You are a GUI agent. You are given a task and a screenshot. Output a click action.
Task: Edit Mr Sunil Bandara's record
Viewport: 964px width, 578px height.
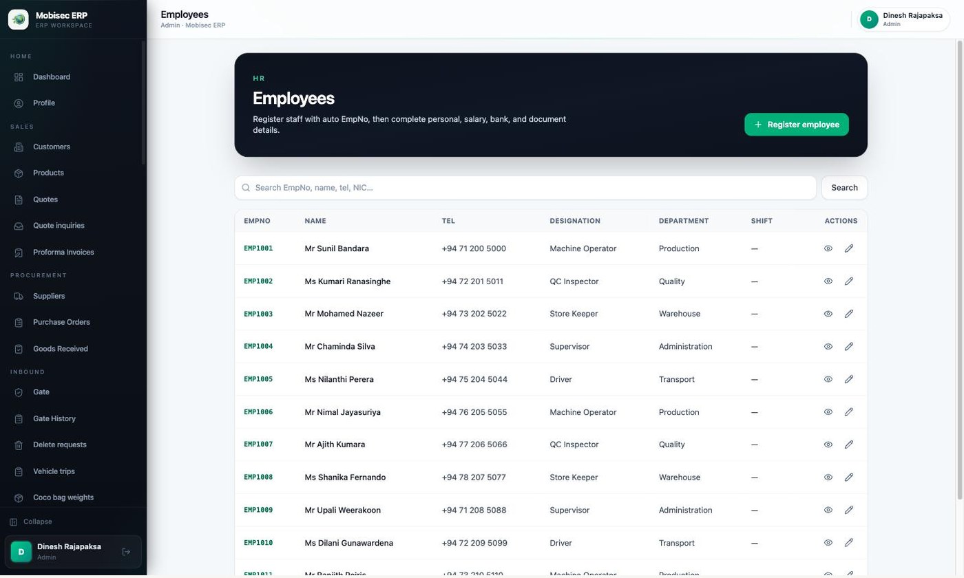coord(849,248)
